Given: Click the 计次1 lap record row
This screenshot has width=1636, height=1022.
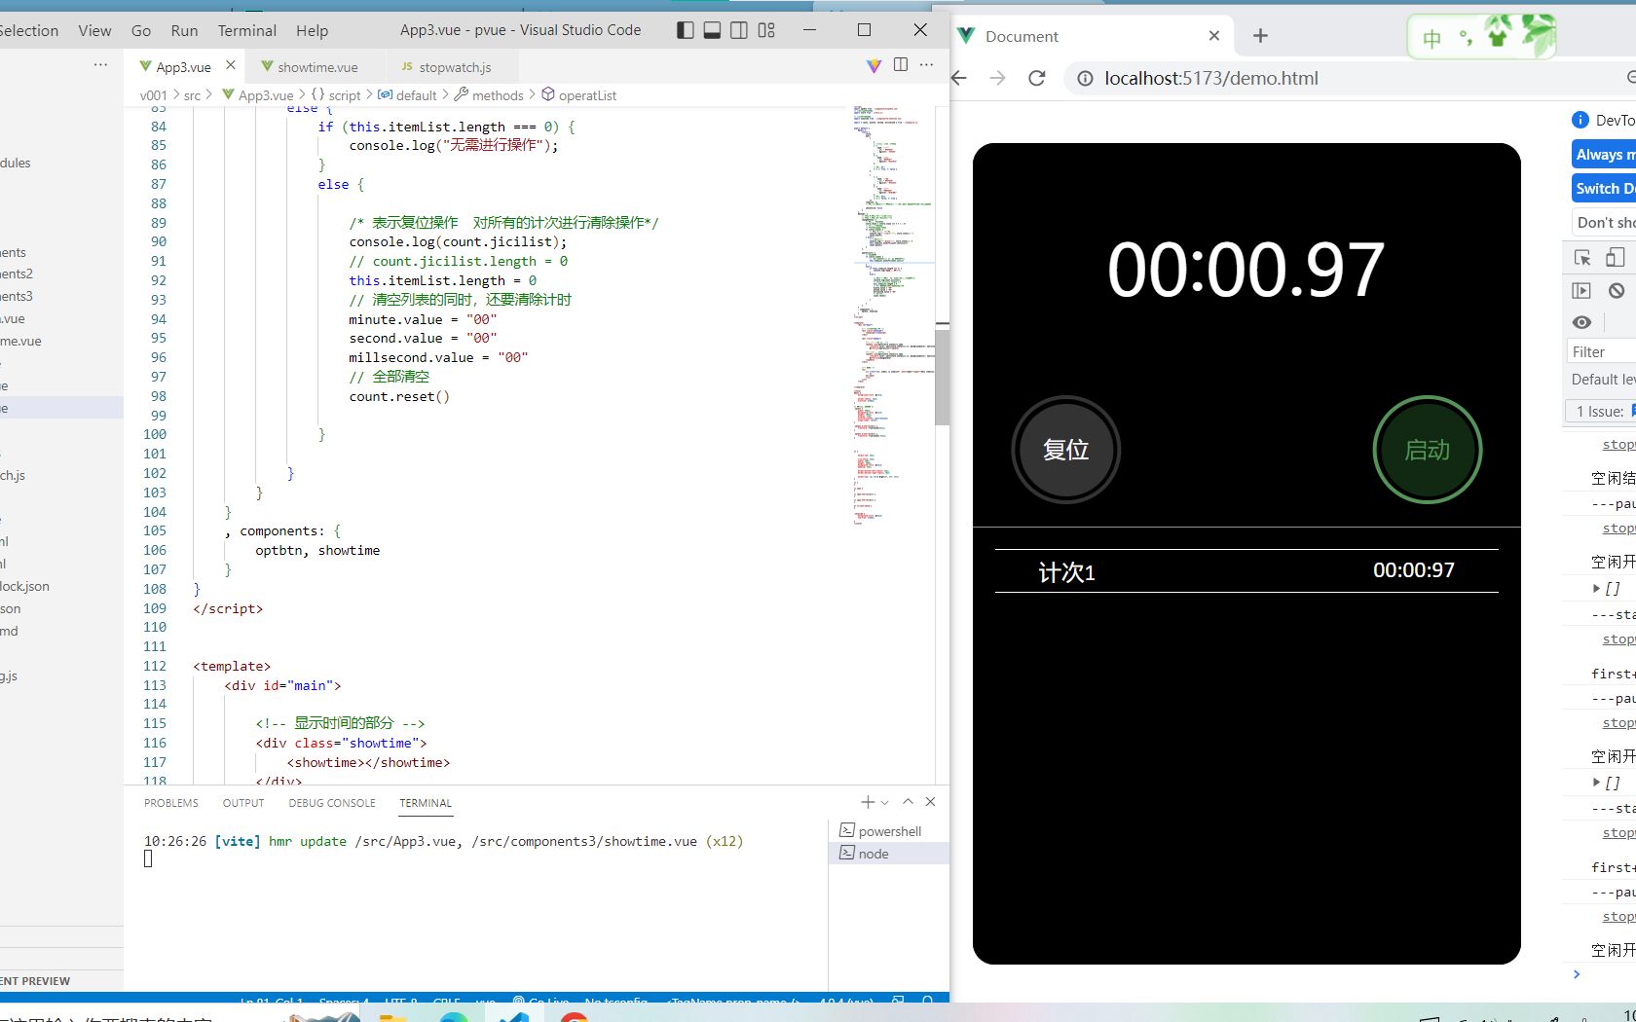Looking at the screenshot, I should [x=1246, y=571].
